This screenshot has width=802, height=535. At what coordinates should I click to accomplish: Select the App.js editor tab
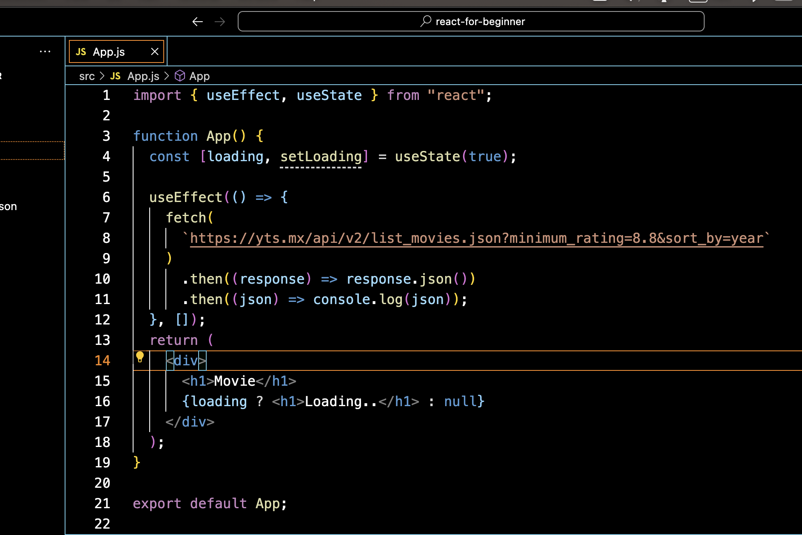click(x=117, y=51)
